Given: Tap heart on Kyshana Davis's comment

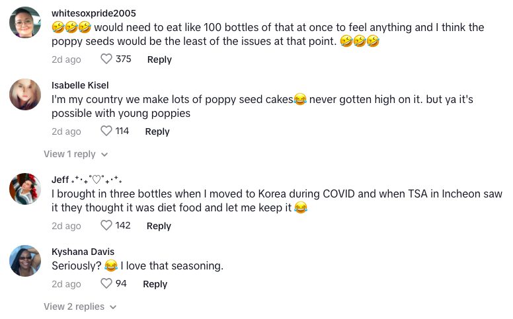Looking at the screenshot, I should (x=106, y=284).
